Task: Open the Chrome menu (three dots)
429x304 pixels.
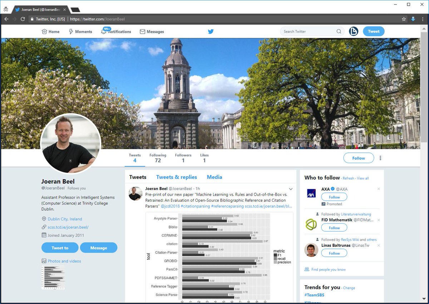Action: tap(423, 19)
